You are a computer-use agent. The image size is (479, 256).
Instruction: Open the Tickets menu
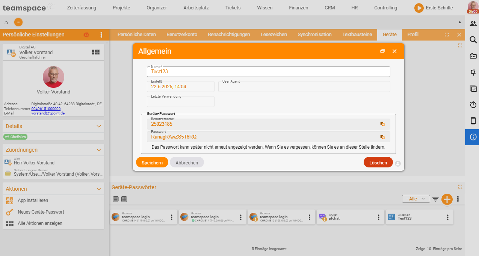(233, 8)
